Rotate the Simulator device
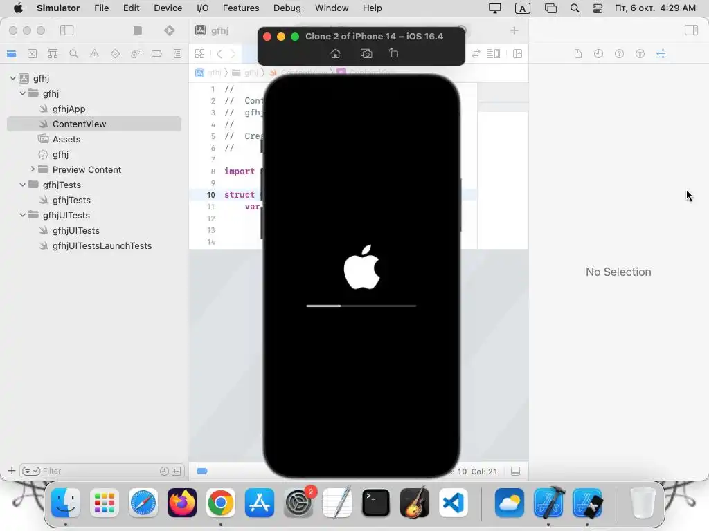 [394, 53]
